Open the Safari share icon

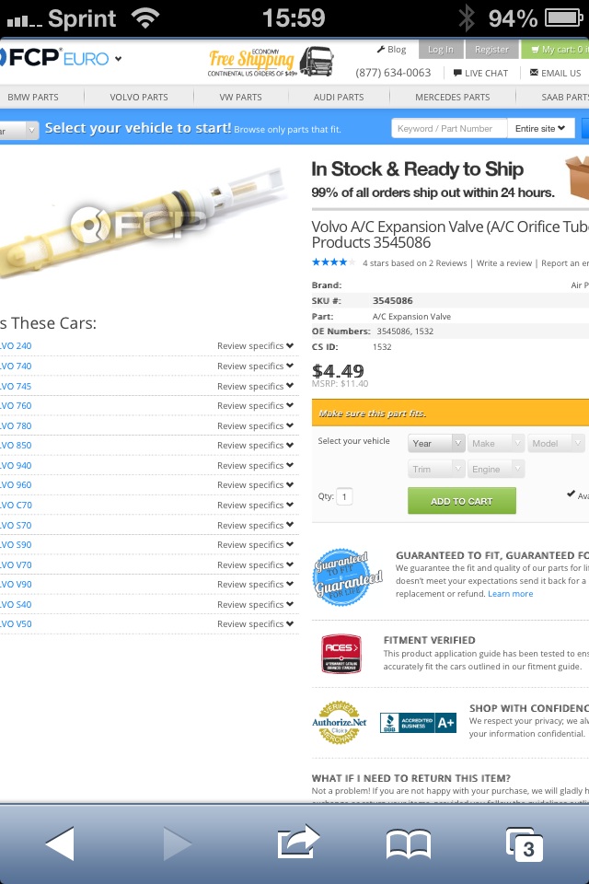(x=296, y=843)
